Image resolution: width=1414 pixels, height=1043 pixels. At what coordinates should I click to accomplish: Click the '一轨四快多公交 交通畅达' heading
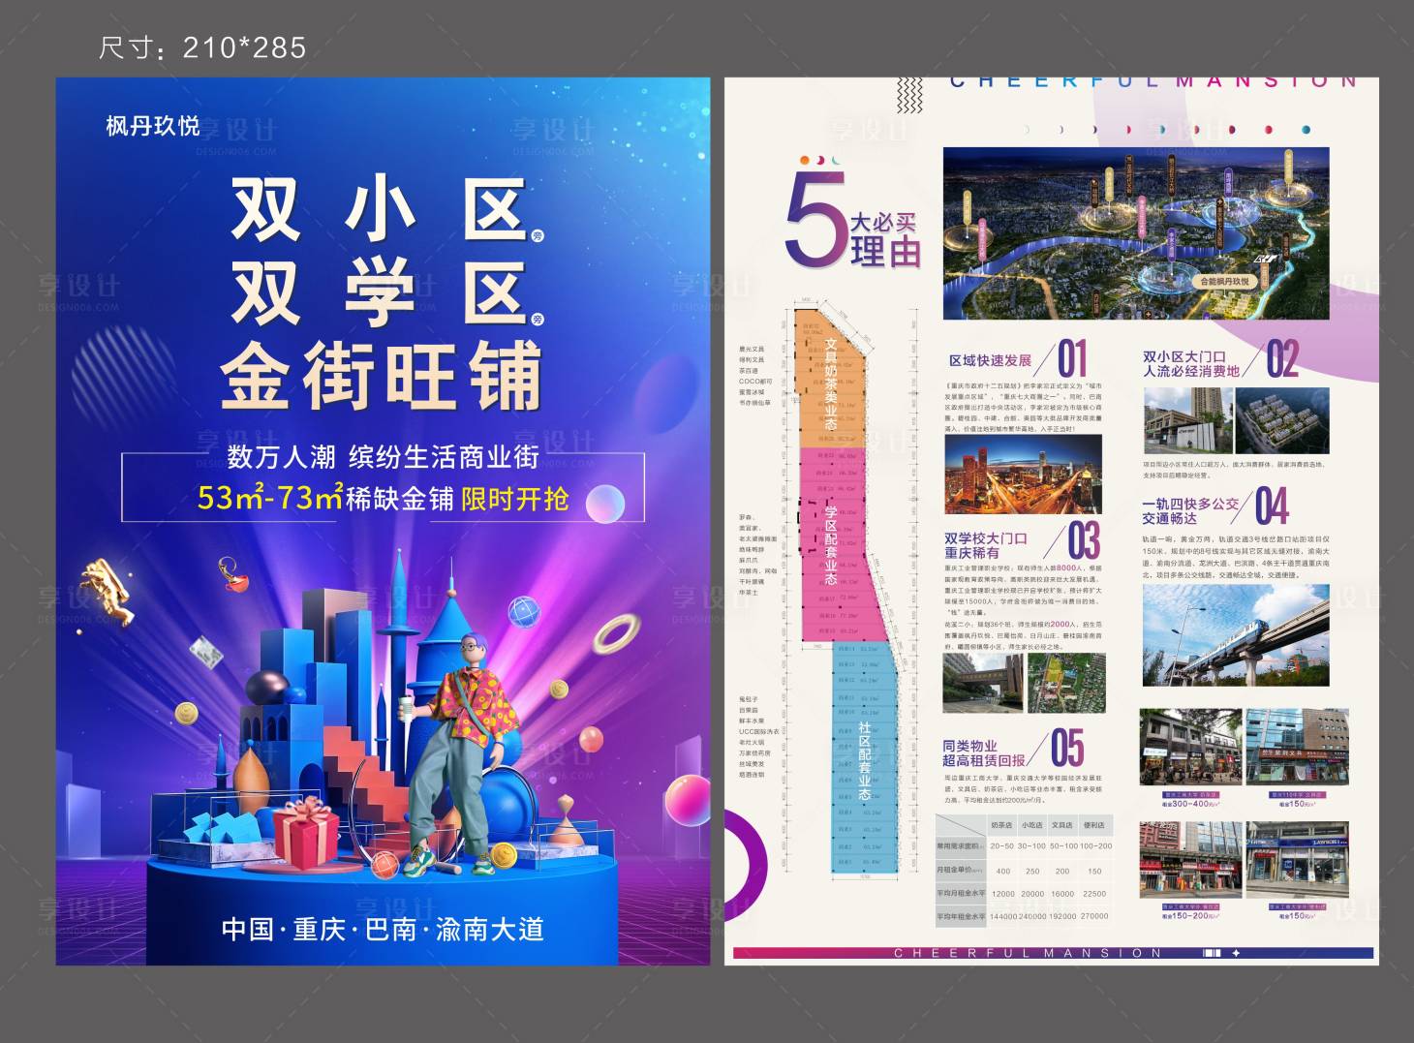click(x=1190, y=510)
